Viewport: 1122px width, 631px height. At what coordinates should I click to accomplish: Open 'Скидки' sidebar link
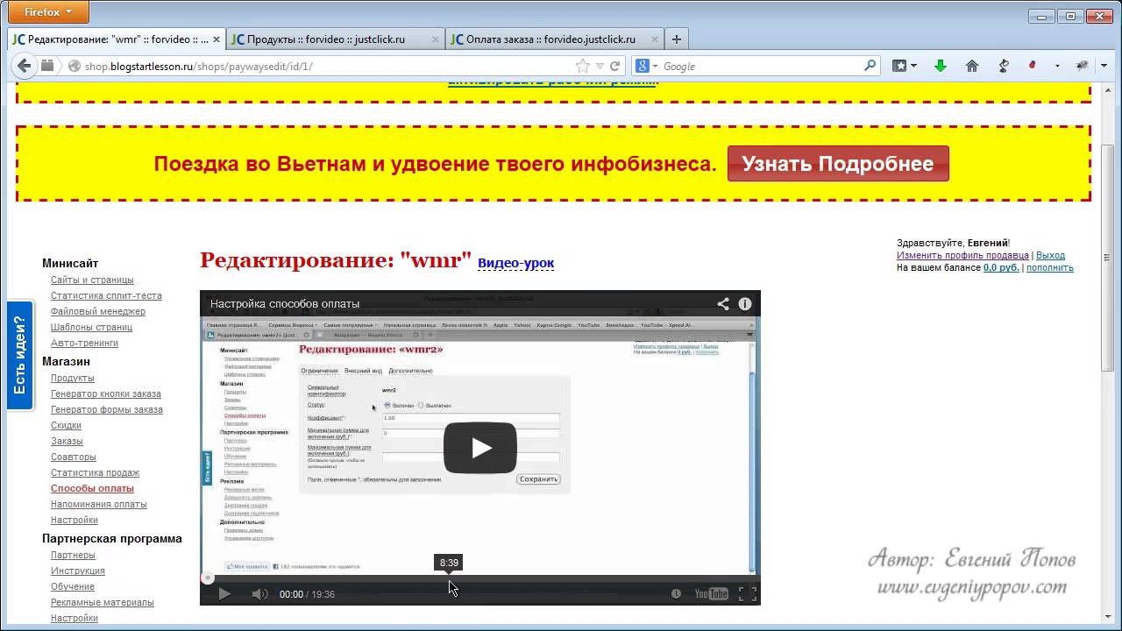pos(66,425)
